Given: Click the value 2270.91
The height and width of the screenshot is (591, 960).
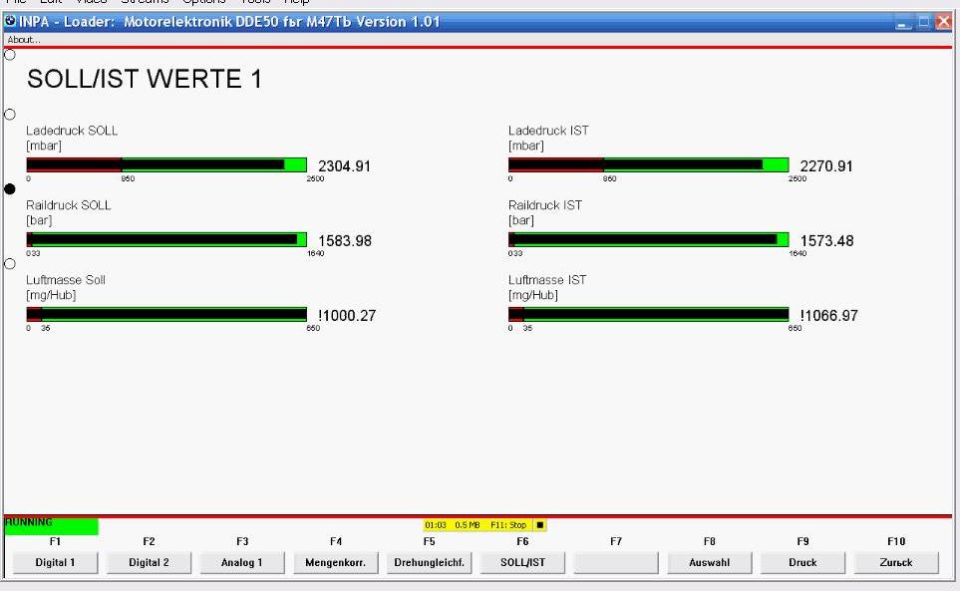Looking at the screenshot, I should 825,165.
